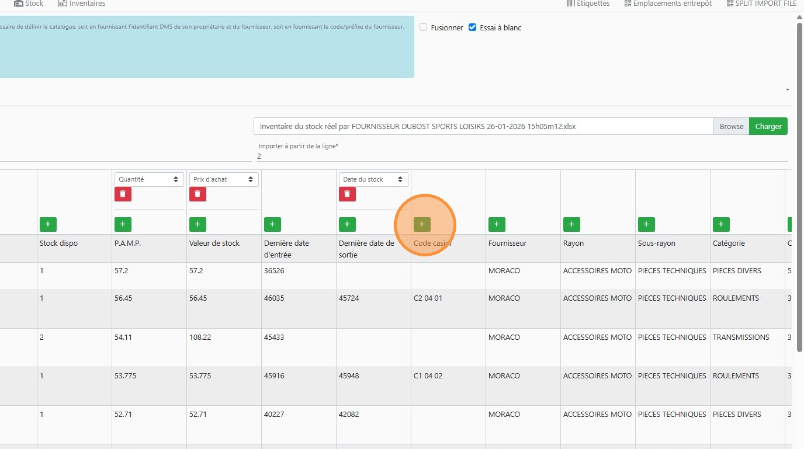Delete the Prix d'achat column mapping
Screen dimensions: 804x449
point(197,194)
